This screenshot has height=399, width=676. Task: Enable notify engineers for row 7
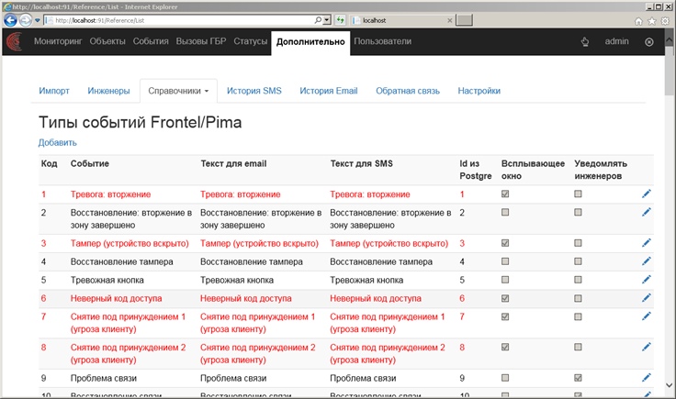pyautogui.click(x=578, y=316)
